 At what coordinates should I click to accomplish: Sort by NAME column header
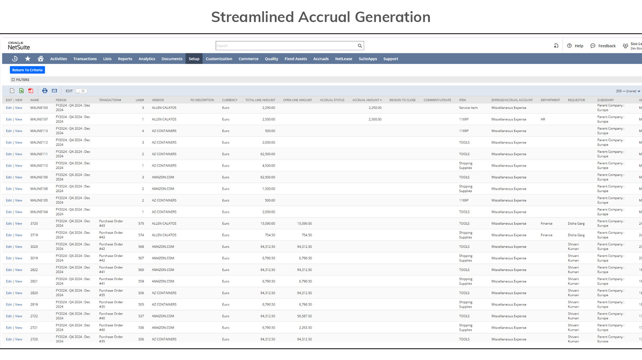click(x=35, y=100)
